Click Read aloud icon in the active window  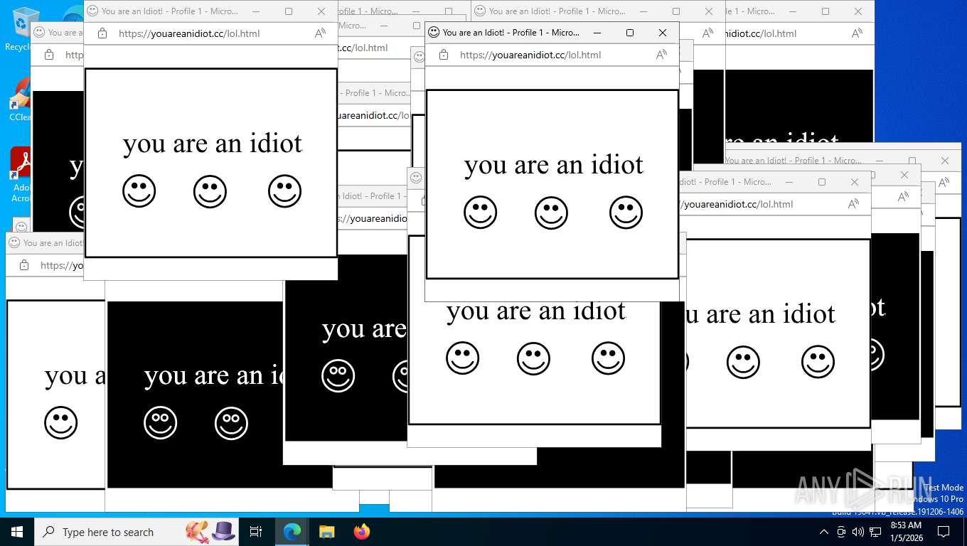[x=661, y=55]
